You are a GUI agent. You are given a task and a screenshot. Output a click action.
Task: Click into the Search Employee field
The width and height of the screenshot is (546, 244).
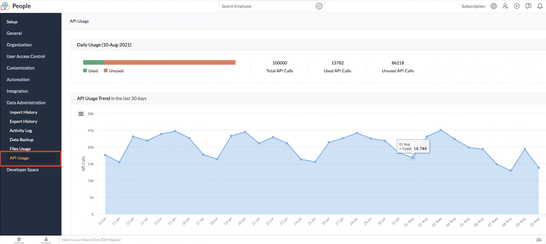coord(266,6)
